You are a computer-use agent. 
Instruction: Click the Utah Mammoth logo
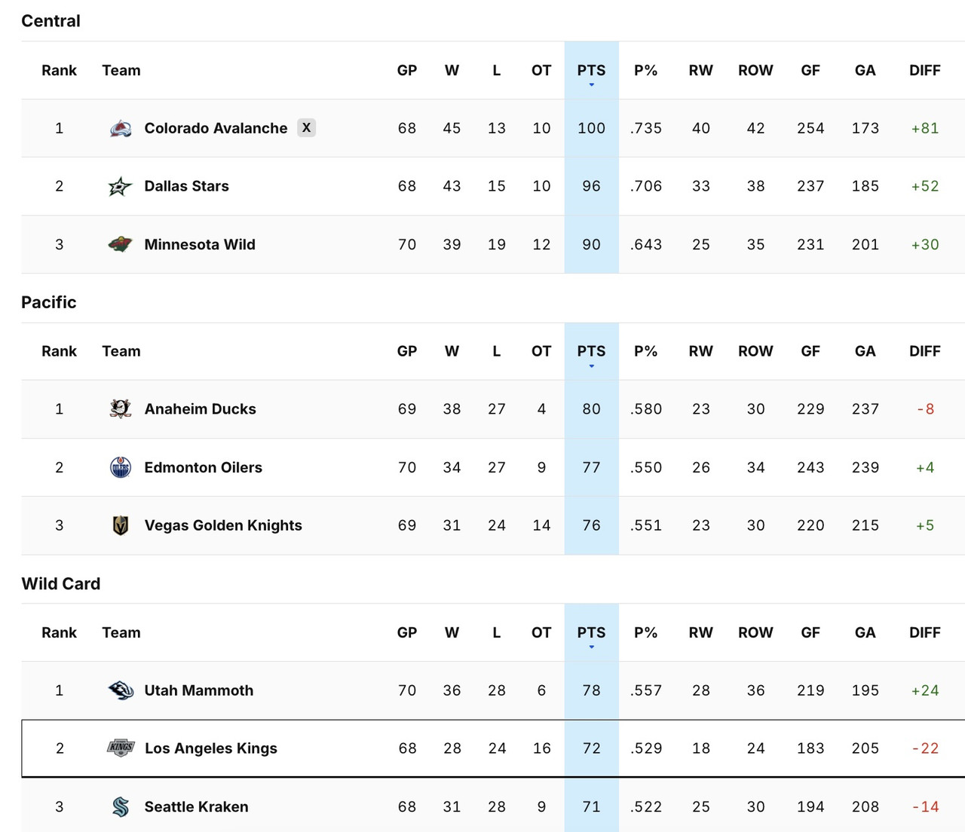[121, 690]
